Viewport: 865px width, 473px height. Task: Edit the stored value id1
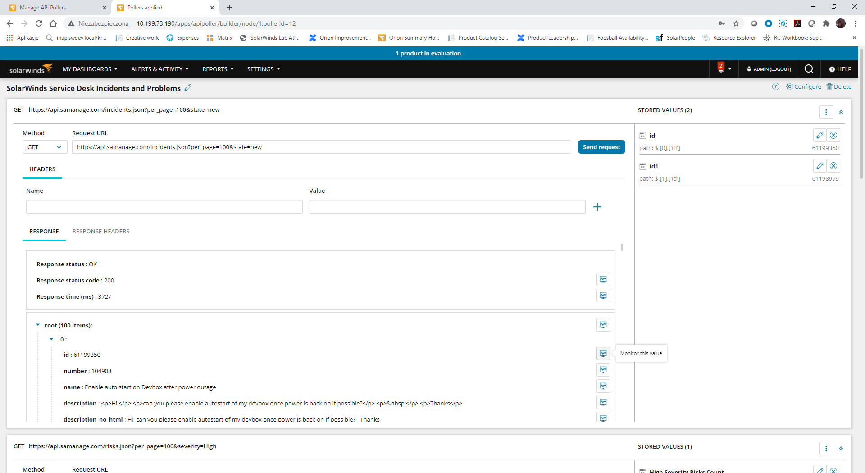(x=819, y=166)
